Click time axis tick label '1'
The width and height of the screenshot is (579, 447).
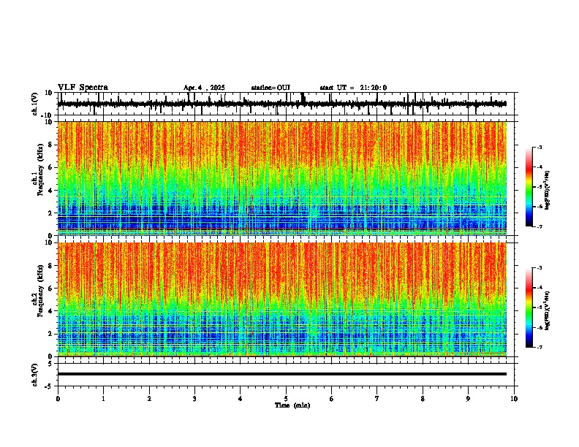[103, 399]
